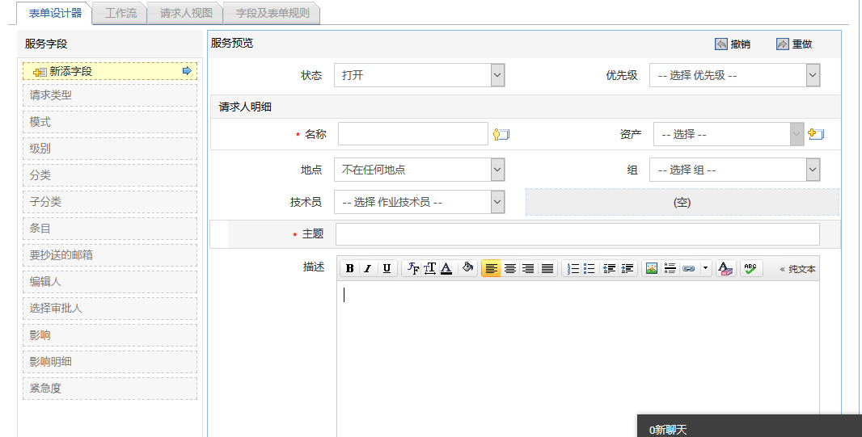Screen dimensions: 862x437
Task: Select the 条目 service field
Action: click(x=110, y=229)
